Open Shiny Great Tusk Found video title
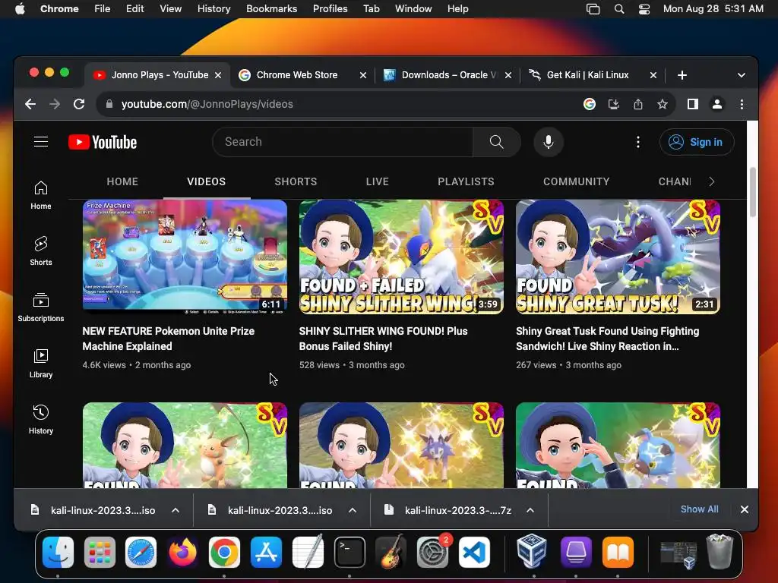Viewport: 778px width, 583px height. [x=607, y=339]
